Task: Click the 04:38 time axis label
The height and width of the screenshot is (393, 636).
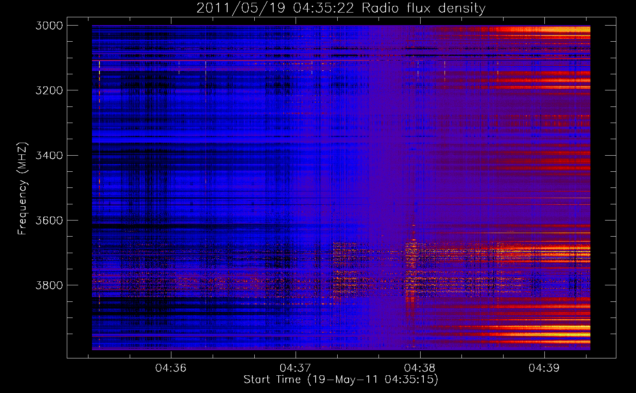Action: (420, 368)
